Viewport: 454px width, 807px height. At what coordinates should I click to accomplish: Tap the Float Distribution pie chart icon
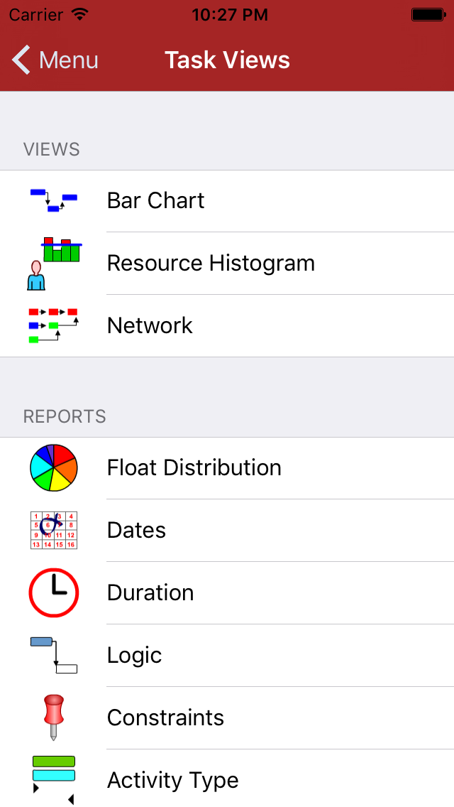point(54,467)
